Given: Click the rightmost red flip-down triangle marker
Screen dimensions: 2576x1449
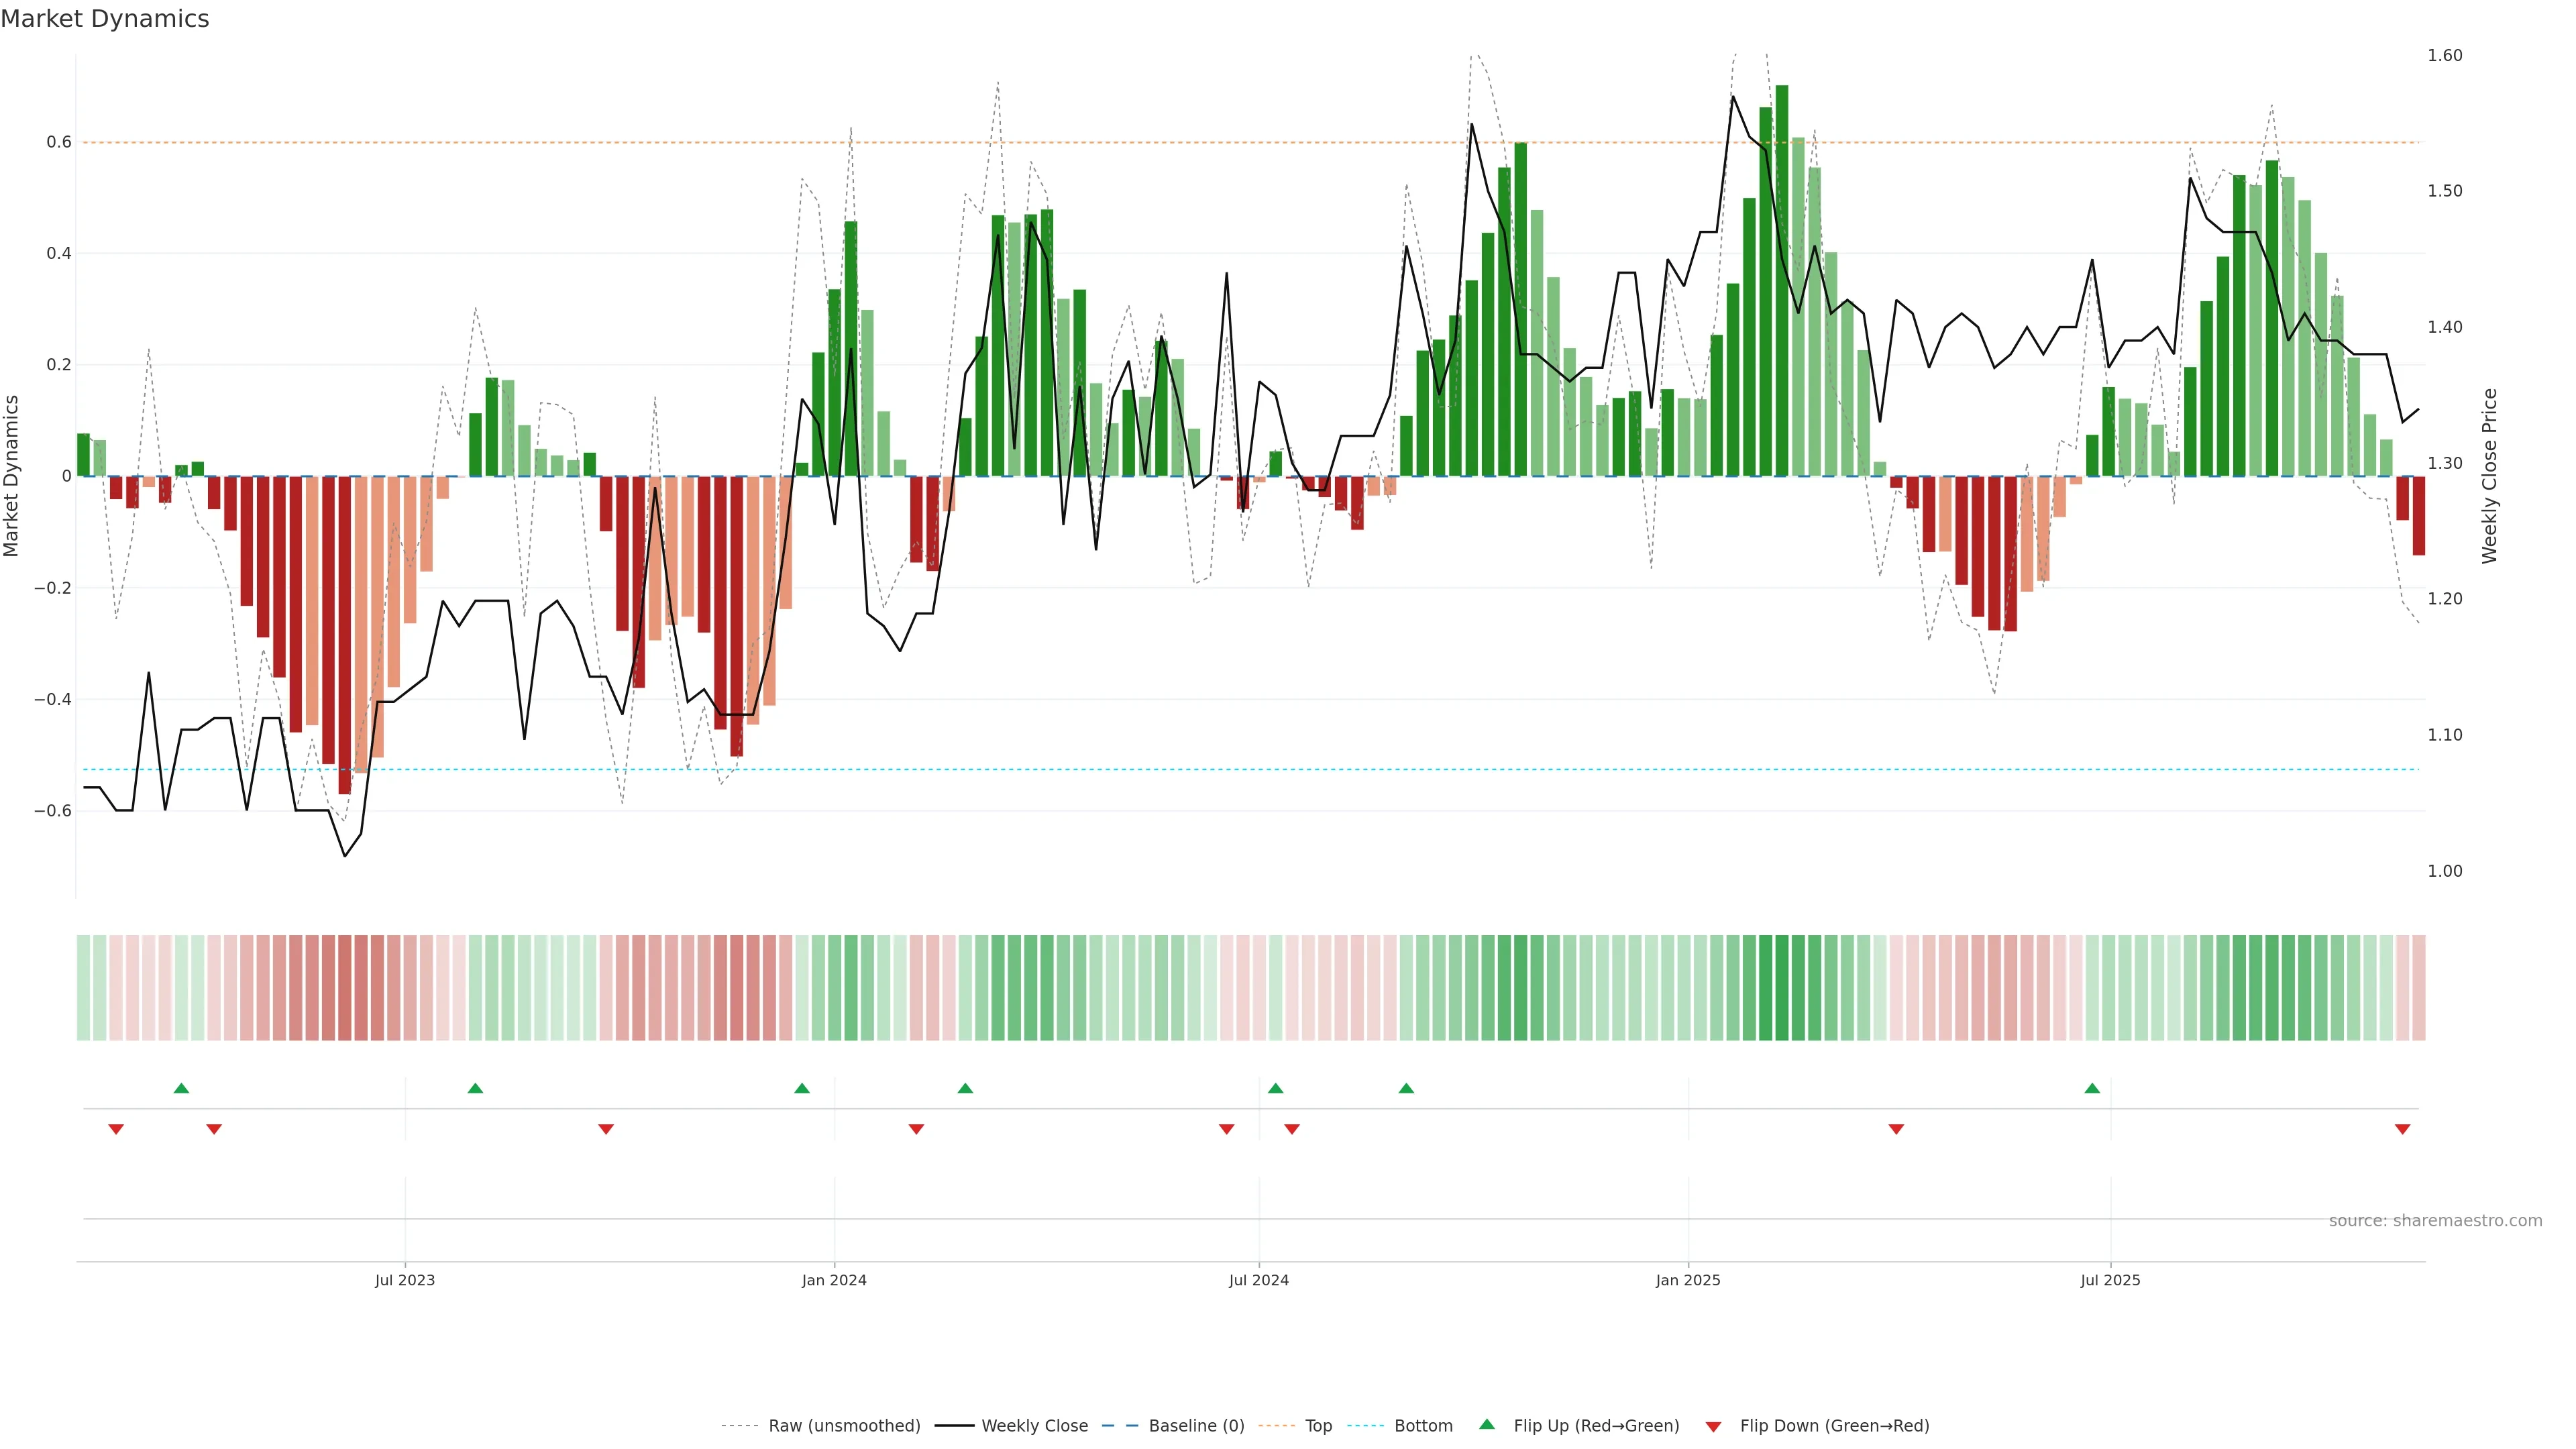Looking at the screenshot, I should (2402, 1129).
